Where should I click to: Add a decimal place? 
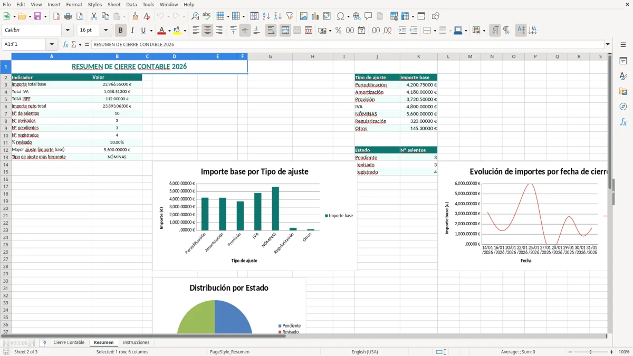tap(376, 31)
